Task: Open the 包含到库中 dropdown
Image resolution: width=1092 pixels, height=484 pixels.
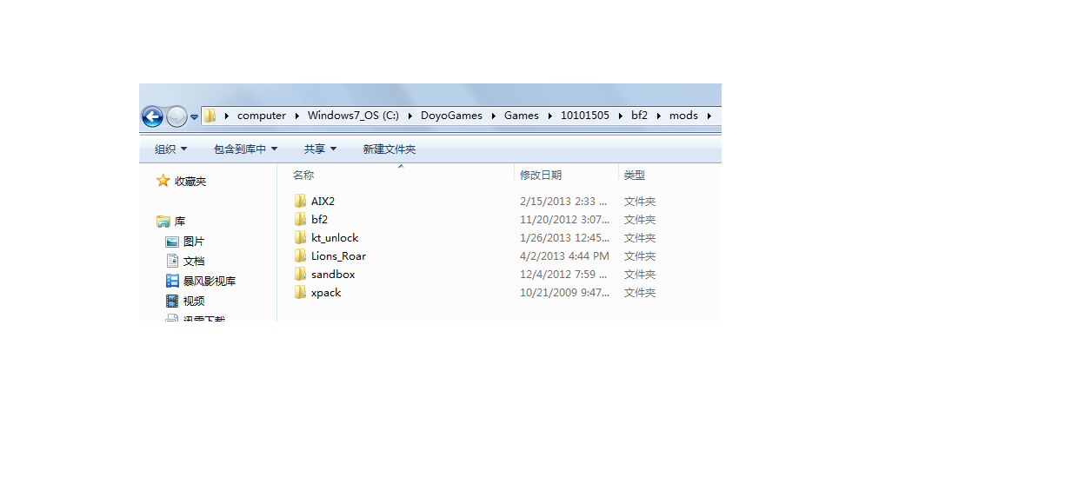Action: coord(246,149)
